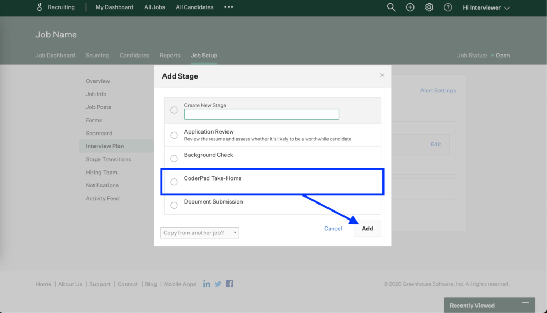This screenshot has width=547, height=313.
Task: Select the Application Review stage radio button
Action: [174, 135]
